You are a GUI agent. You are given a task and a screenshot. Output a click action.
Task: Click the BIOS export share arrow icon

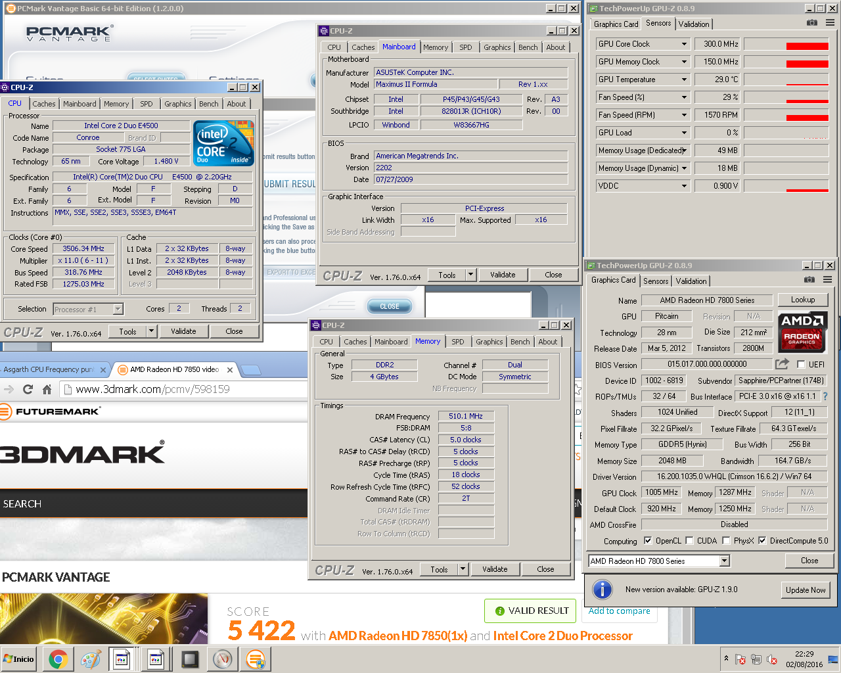(783, 363)
